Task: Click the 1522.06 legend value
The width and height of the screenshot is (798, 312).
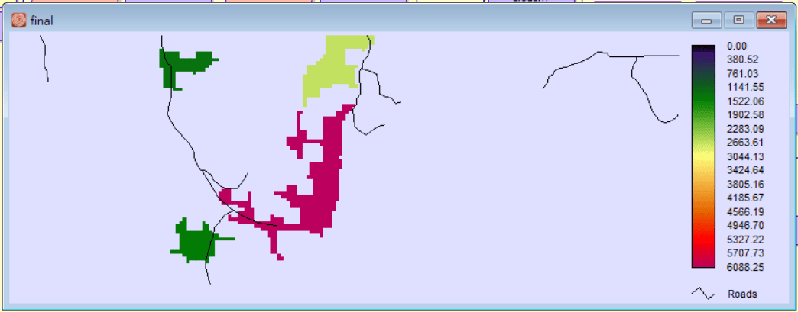Action: coord(745,101)
